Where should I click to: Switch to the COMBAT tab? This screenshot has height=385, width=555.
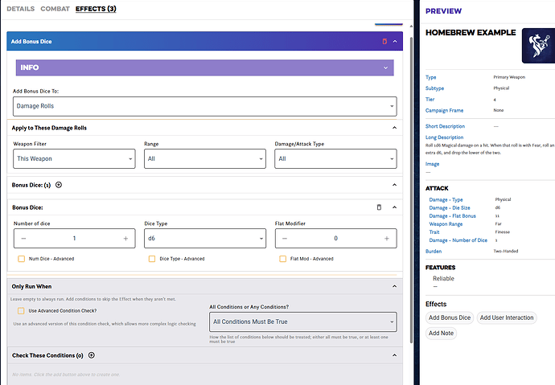55,9
